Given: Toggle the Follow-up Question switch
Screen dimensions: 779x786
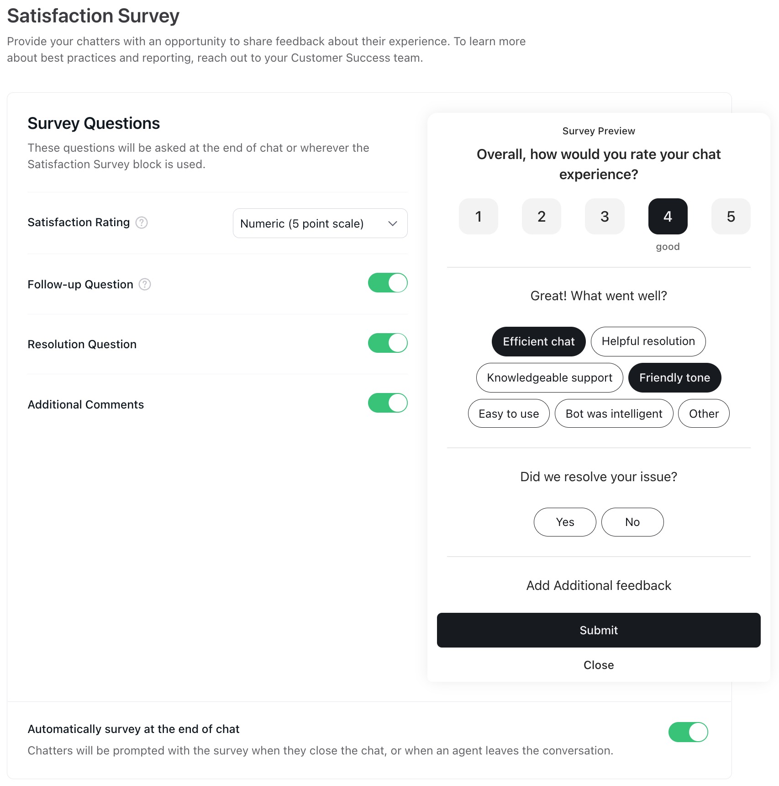Looking at the screenshot, I should 387,283.
